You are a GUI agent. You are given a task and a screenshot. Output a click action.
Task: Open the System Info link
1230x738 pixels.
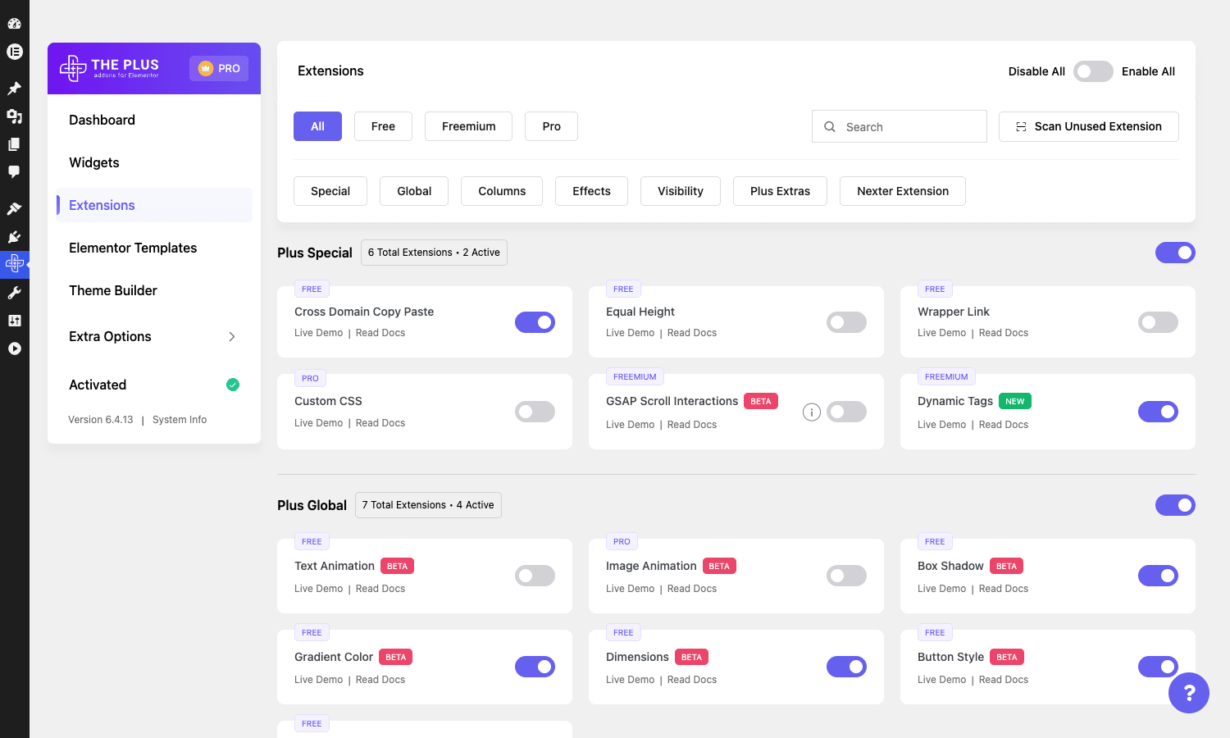pyautogui.click(x=180, y=420)
